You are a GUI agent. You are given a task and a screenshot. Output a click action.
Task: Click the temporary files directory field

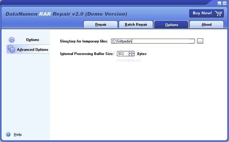click(x=153, y=41)
